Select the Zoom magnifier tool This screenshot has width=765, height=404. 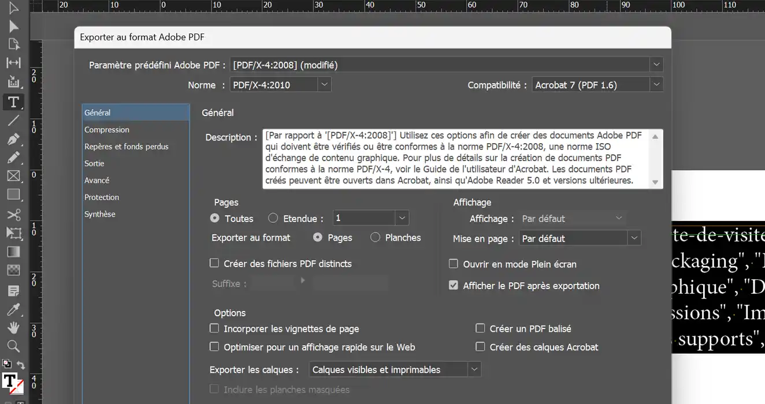click(13, 346)
